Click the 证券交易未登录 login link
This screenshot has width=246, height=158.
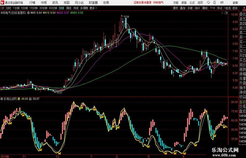142,3
